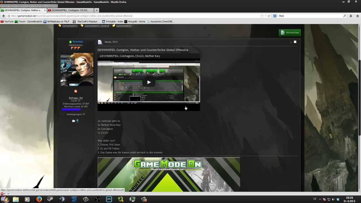
Task: Open the Forum - GameModeOn bookmark
Action: pyautogui.click(x=28, y=21)
